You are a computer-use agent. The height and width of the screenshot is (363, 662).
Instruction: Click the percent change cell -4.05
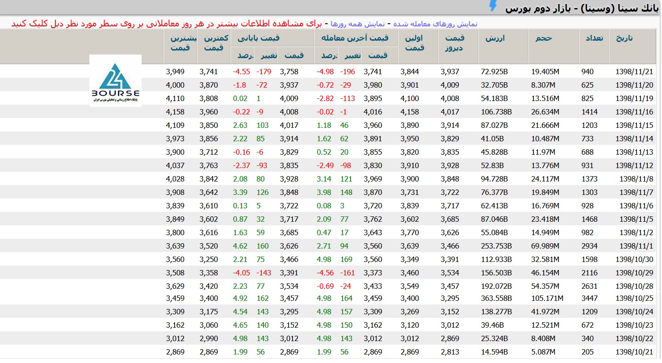241,273
